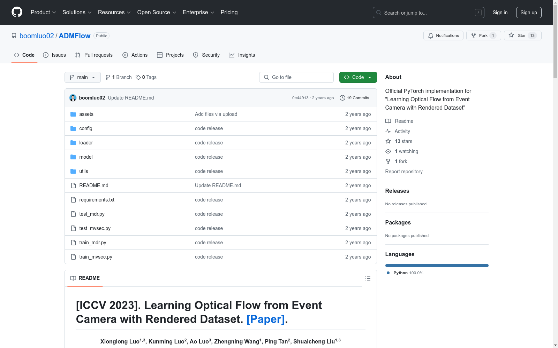Click the pulse icon next to Activity

point(388,131)
